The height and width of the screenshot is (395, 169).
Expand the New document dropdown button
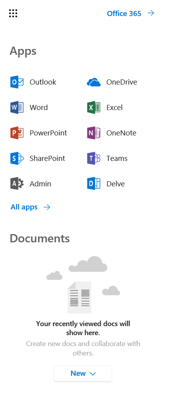(x=83, y=373)
